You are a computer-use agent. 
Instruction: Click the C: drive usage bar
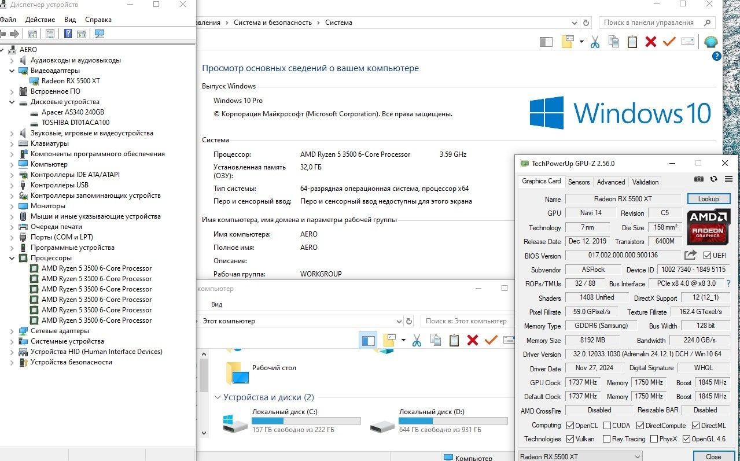tap(306, 421)
